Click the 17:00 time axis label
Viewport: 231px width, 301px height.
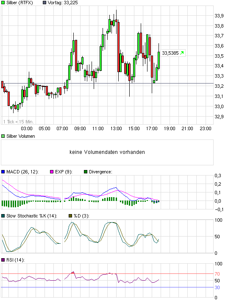click(152, 128)
